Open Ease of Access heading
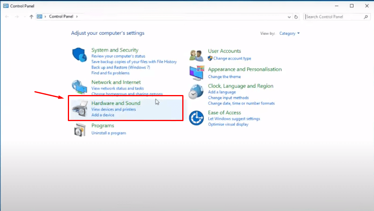Image resolution: width=374 pixels, height=211 pixels. point(224,112)
